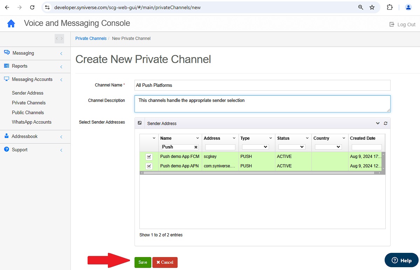The image size is (420, 270).
Task: Collapse the Sender Address panel chevron
Action: click(378, 123)
